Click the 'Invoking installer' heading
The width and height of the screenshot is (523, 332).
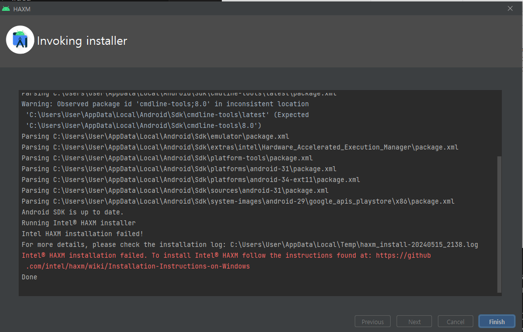tap(82, 41)
